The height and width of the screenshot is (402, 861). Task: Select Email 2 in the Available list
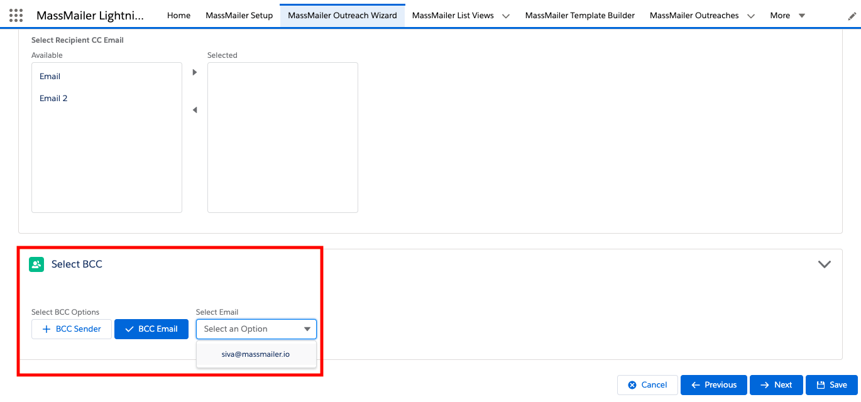(x=107, y=99)
